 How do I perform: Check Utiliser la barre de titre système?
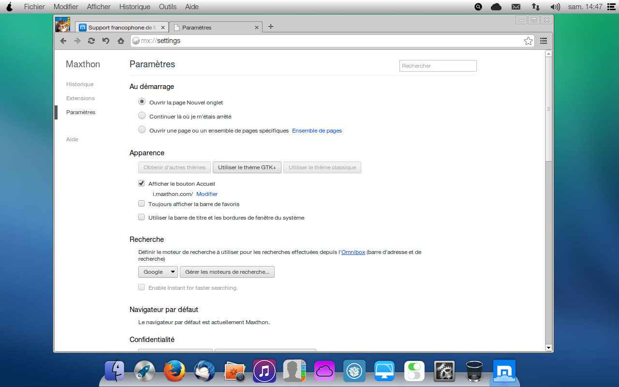142,217
